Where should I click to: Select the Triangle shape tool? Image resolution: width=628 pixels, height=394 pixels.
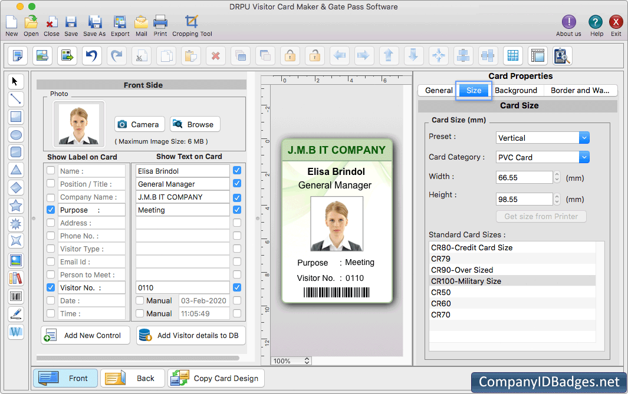(x=15, y=170)
